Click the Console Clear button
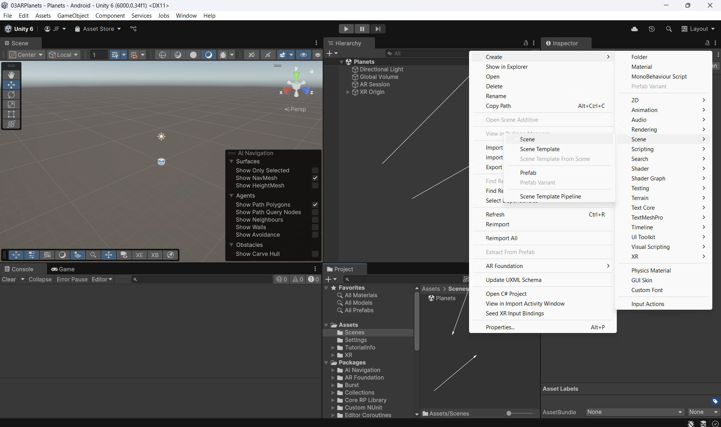The width and height of the screenshot is (721, 427). click(x=9, y=279)
